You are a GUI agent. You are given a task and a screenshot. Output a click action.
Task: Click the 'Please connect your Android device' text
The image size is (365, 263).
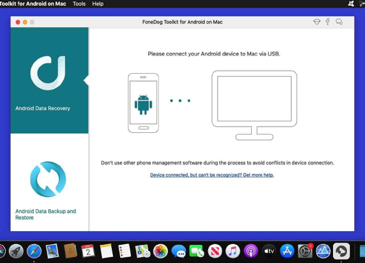(x=214, y=54)
